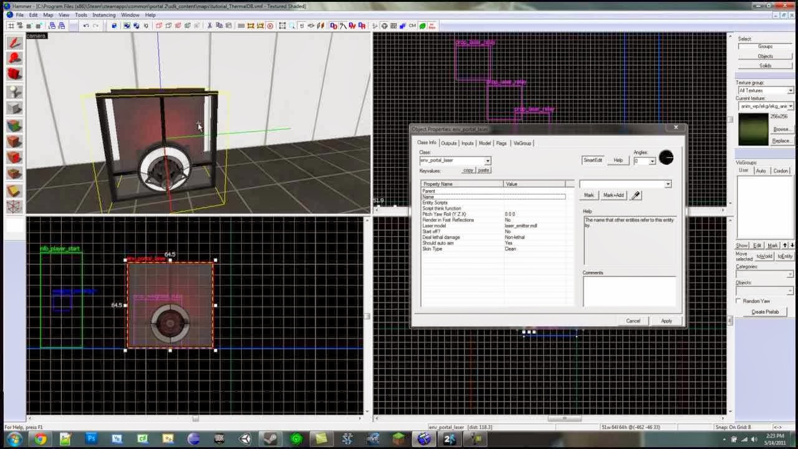Set select mode to Objects

765,56
